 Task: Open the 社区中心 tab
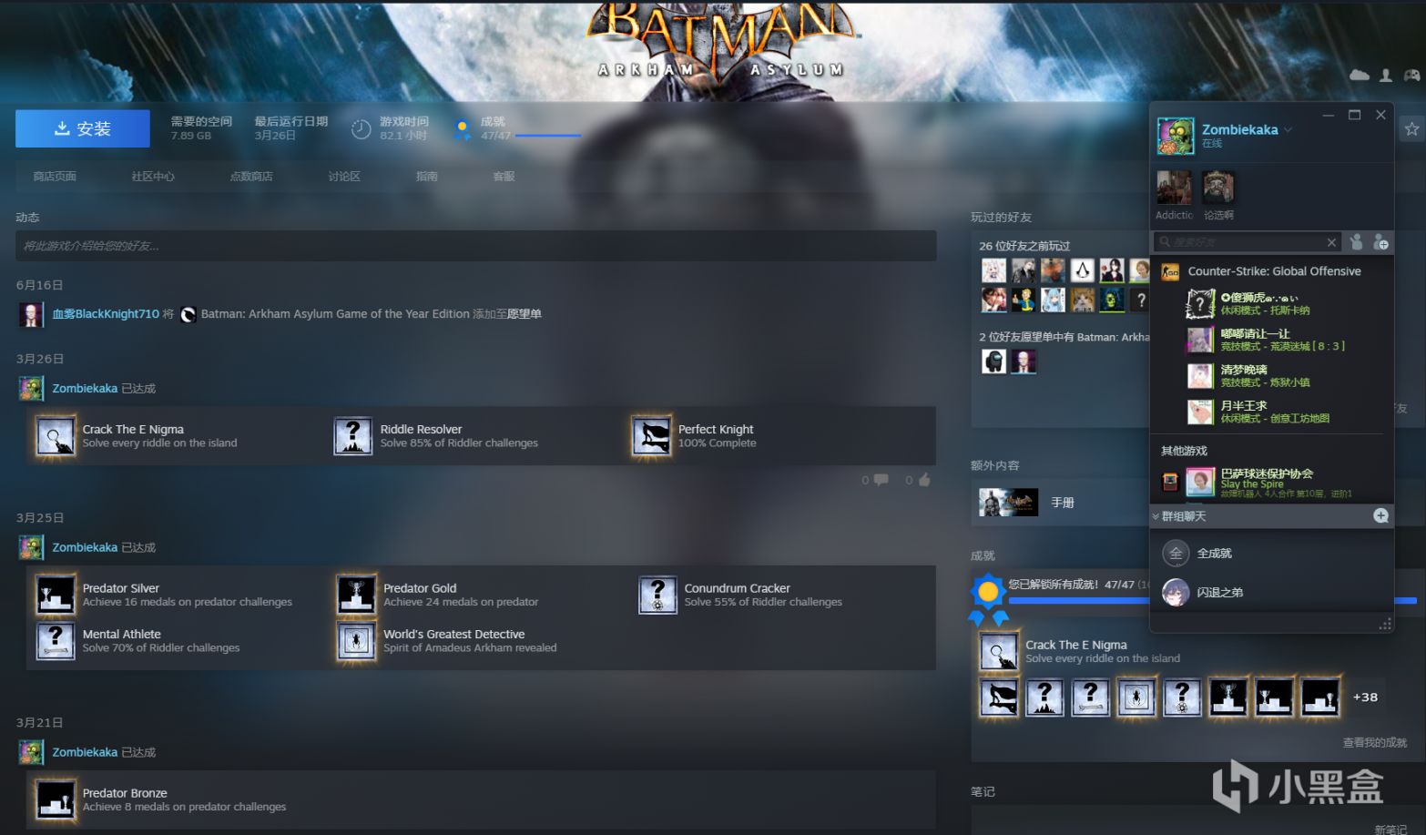pos(153,177)
